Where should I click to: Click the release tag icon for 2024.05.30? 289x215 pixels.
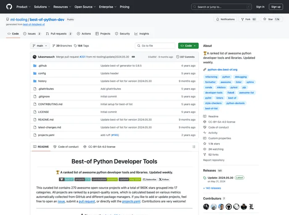pos(205,178)
